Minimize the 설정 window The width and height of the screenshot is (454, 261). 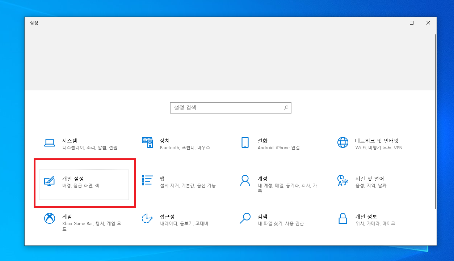tap(395, 23)
